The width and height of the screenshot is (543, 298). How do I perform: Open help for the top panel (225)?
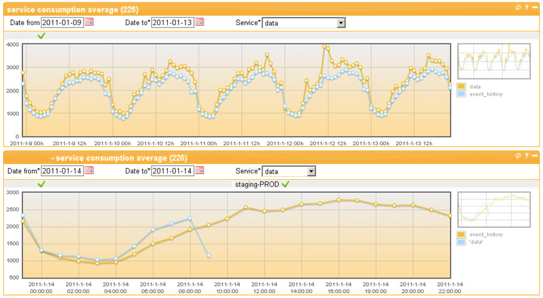[526, 8]
